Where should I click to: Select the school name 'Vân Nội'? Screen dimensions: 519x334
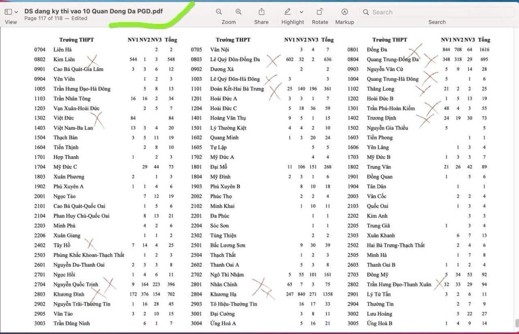coord(219,50)
